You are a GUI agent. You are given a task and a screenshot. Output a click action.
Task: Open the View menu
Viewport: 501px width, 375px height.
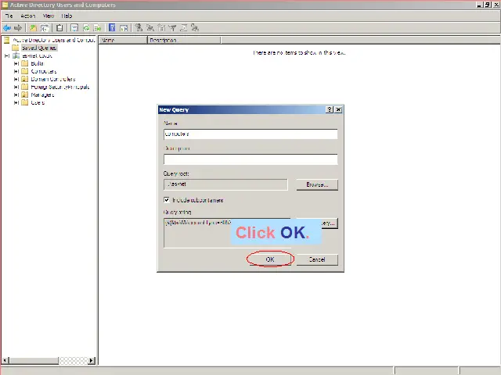tap(49, 16)
